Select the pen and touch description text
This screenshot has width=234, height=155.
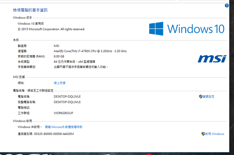81,67
